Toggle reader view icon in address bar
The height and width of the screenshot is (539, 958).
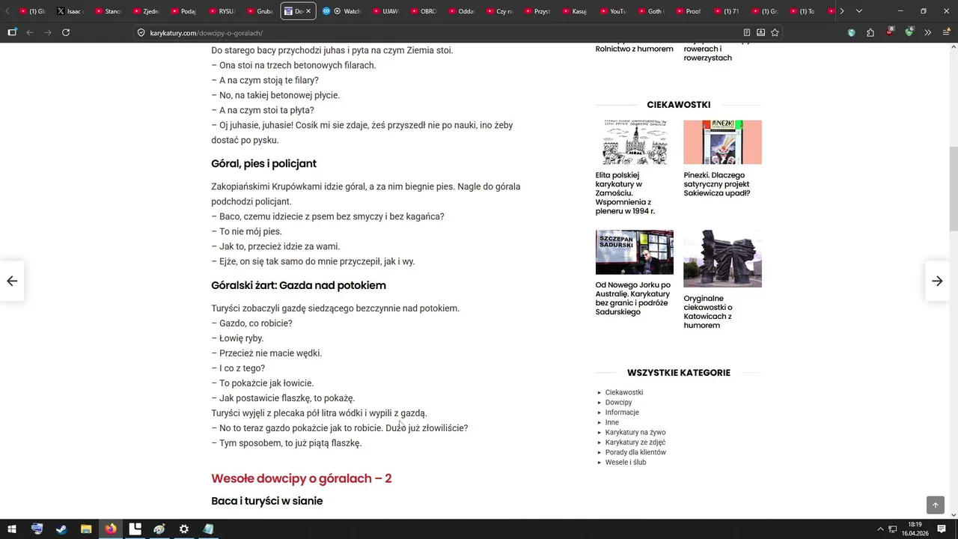click(747, 32)
